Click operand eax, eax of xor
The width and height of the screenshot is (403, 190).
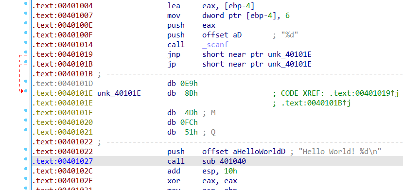(220, 181)
